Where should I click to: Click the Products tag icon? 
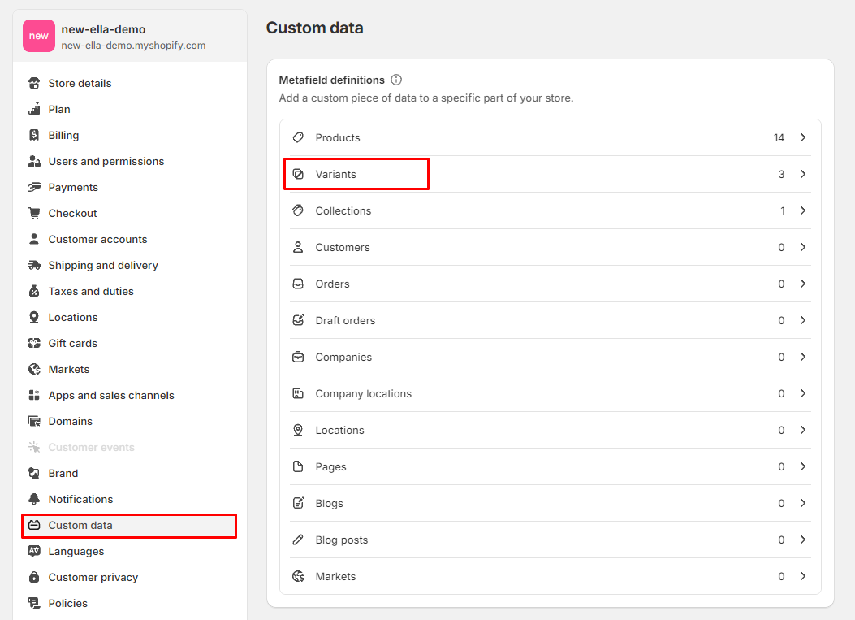pyautogui.click(x=298, y=137)
